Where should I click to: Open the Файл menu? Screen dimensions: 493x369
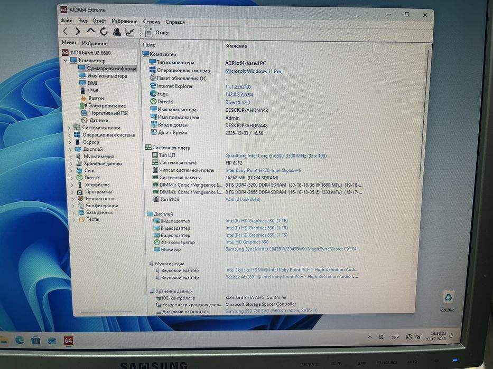[67, 21]
